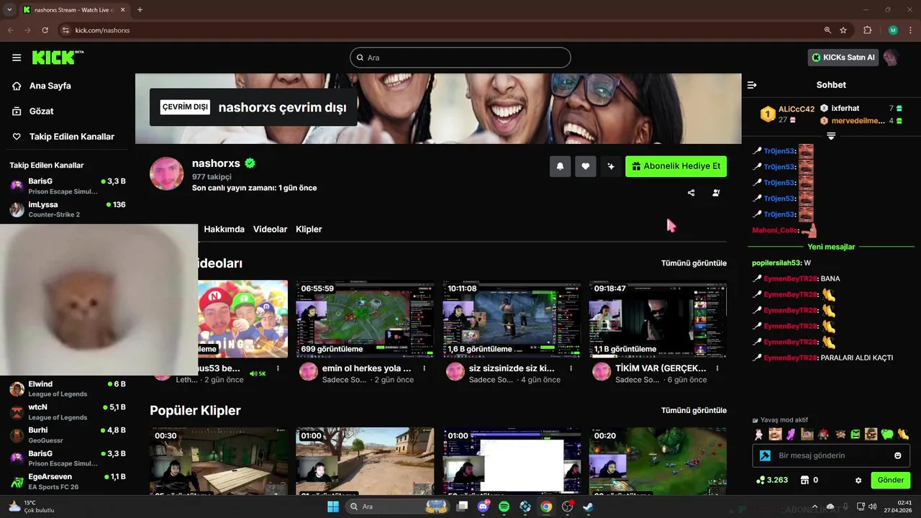
Task: Open new browser tab with plus
Action: 140,10
